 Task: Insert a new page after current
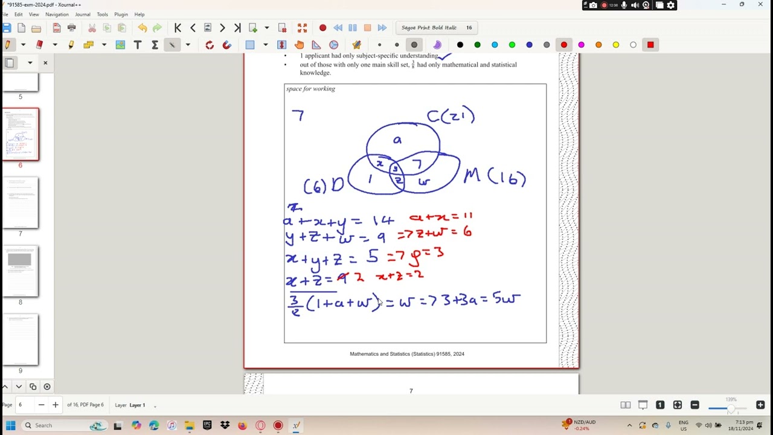coord(253,28)
